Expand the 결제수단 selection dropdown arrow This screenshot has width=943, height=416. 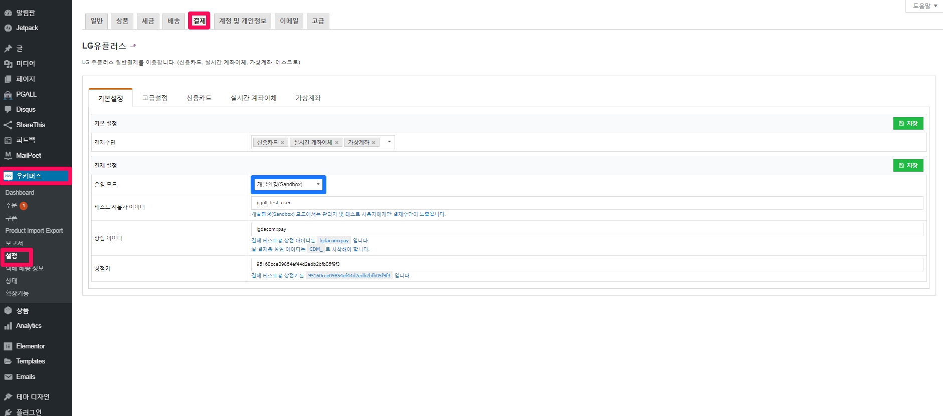point(389,142)
